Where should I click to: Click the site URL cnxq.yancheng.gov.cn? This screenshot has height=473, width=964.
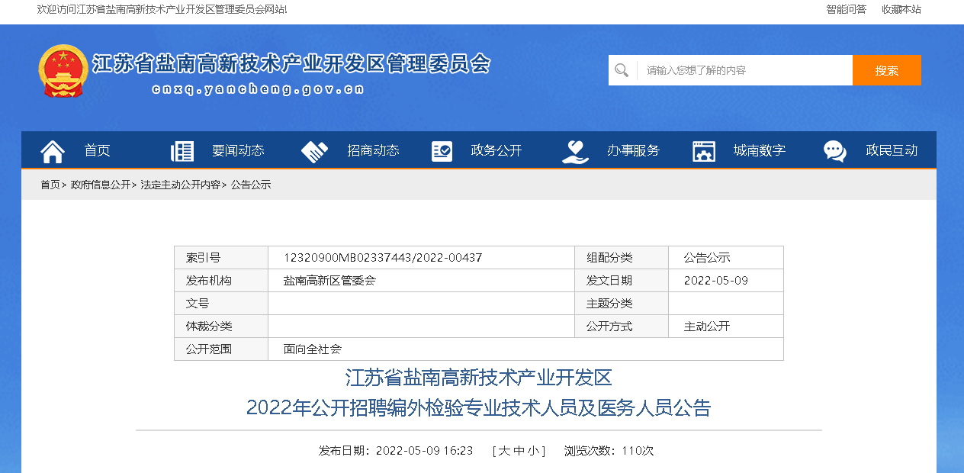click(x=258, y=89)
